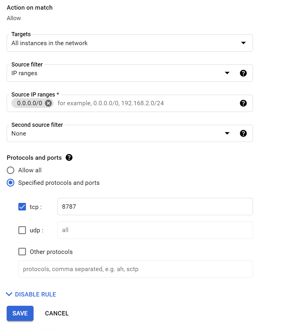Click the Save button
Screen dimensions: 299x330
(x=20, y=313)
